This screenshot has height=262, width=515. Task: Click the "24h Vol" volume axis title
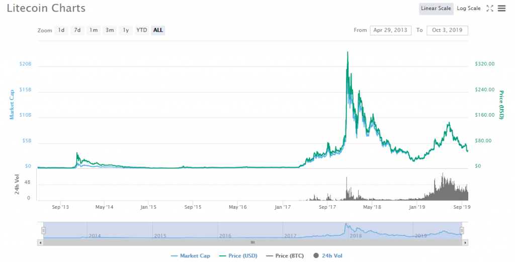17,185
